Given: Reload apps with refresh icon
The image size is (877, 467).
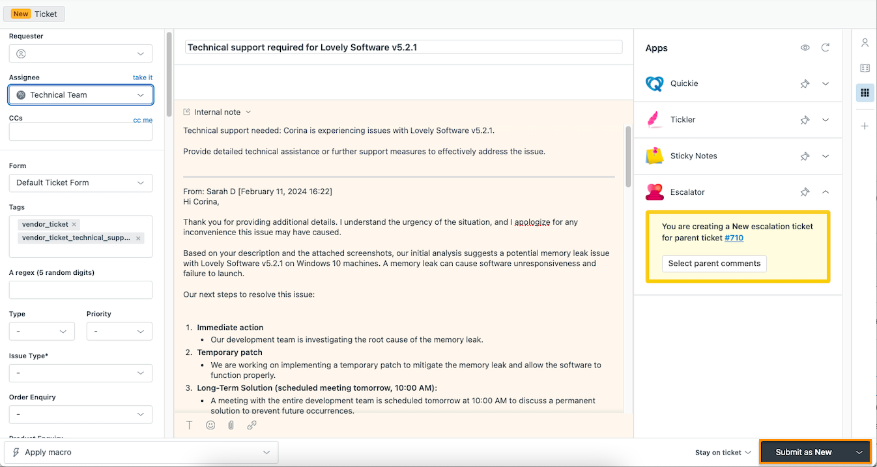Looking at the screenshot, I should click(826, 48).
